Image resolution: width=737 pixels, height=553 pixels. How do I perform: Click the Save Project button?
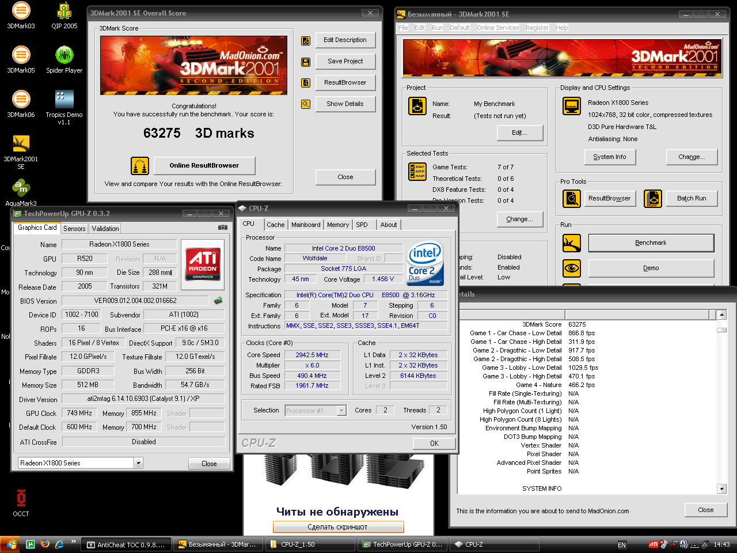point(345,62)
